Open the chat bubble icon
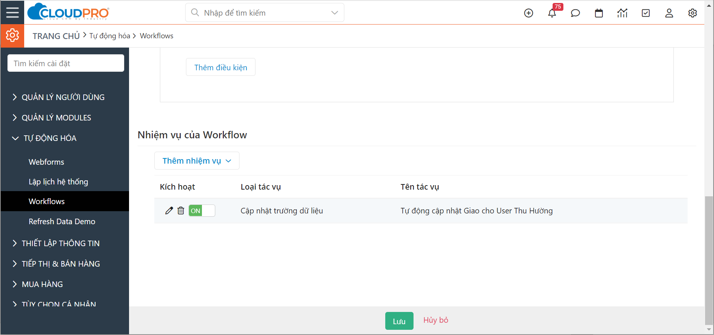 click(x=575, y=13)
